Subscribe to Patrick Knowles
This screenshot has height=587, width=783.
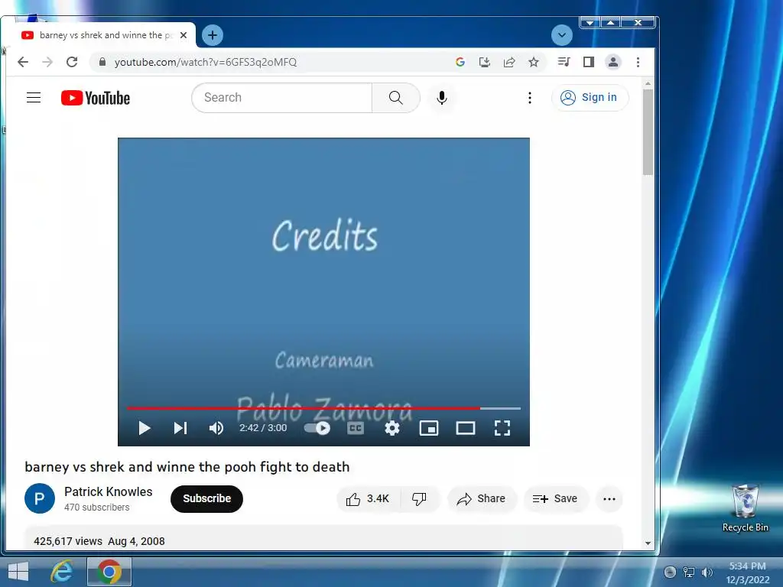click(206, 498)
